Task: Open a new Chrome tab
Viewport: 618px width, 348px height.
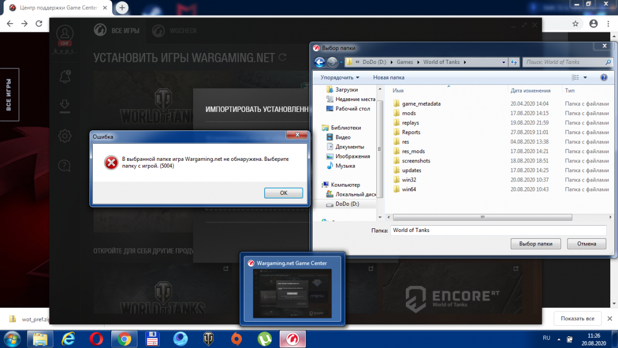Action: point(122,8)
